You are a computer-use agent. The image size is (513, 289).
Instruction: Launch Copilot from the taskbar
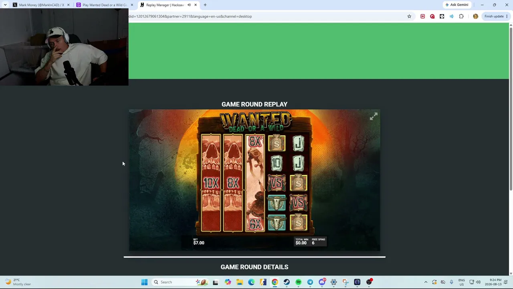pyautogui.click(x=228, y=282)
